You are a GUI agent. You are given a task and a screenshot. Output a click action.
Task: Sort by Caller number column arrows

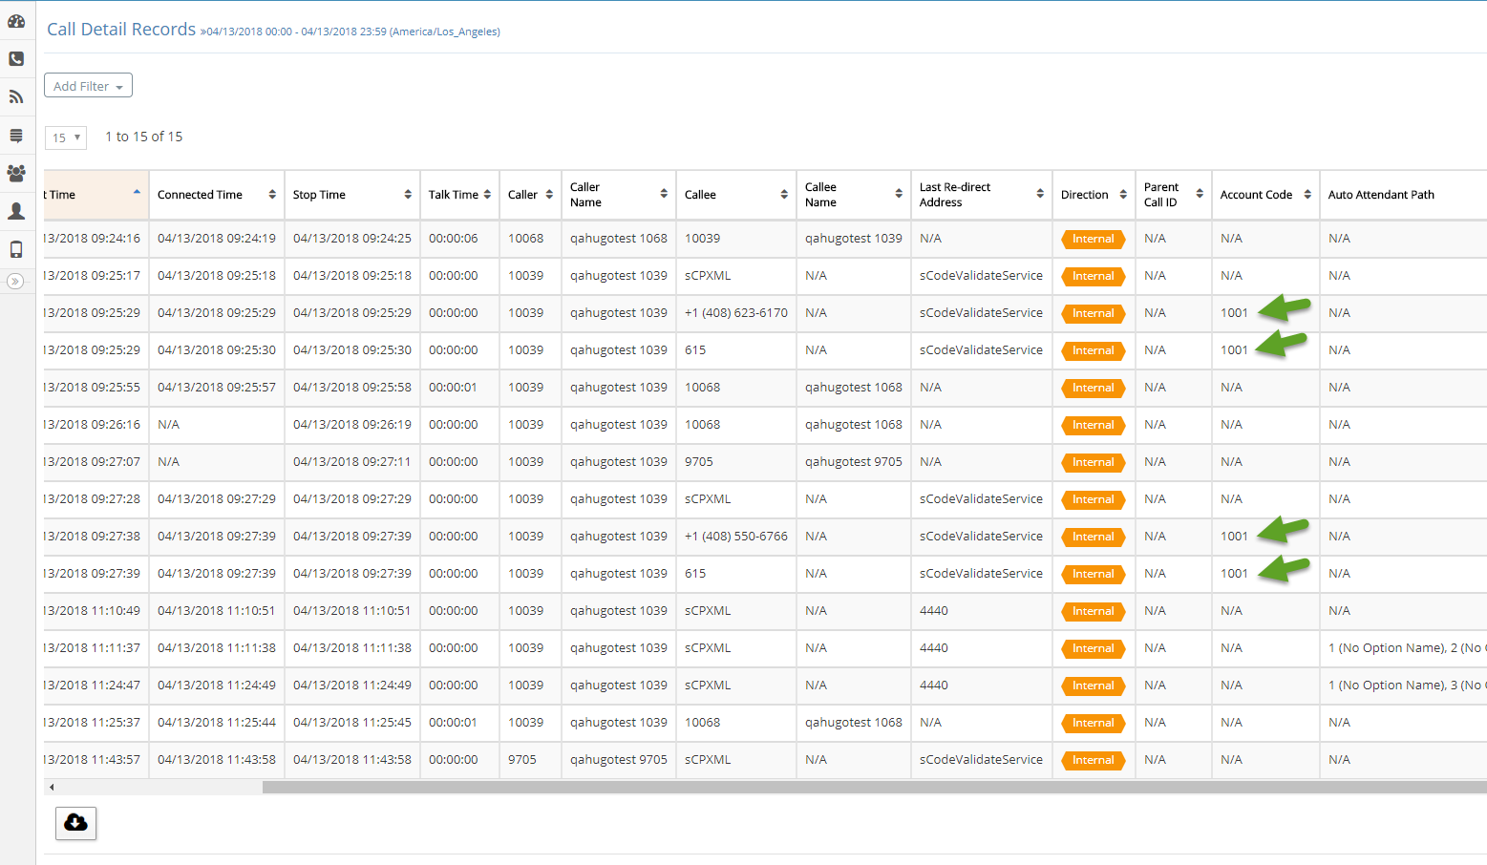click(x=549, y=195)
